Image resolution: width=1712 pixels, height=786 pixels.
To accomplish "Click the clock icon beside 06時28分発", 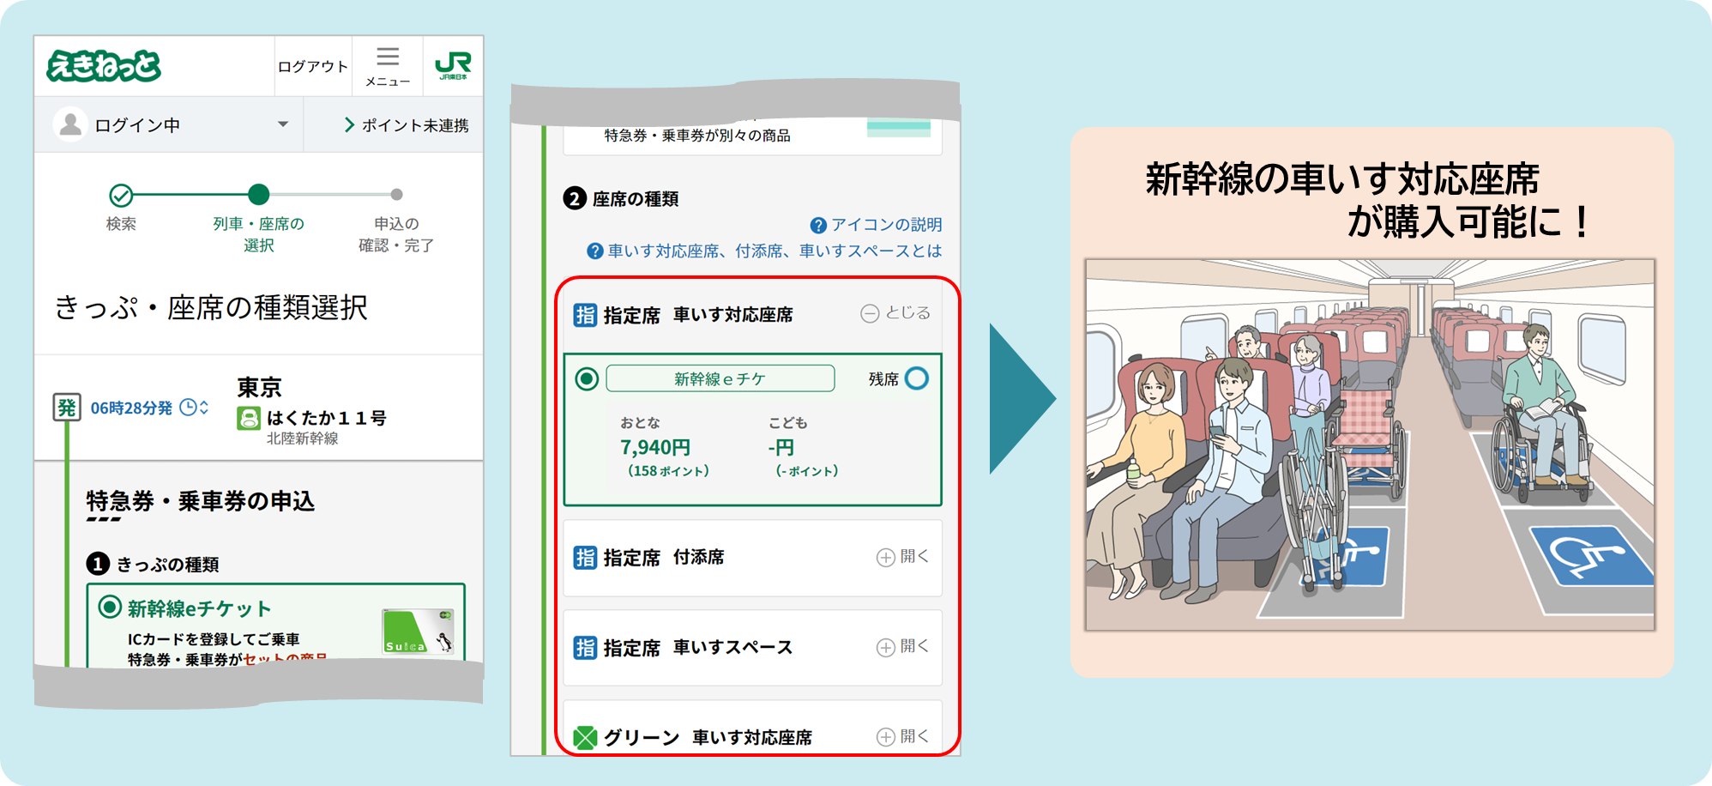I will 189,408.
